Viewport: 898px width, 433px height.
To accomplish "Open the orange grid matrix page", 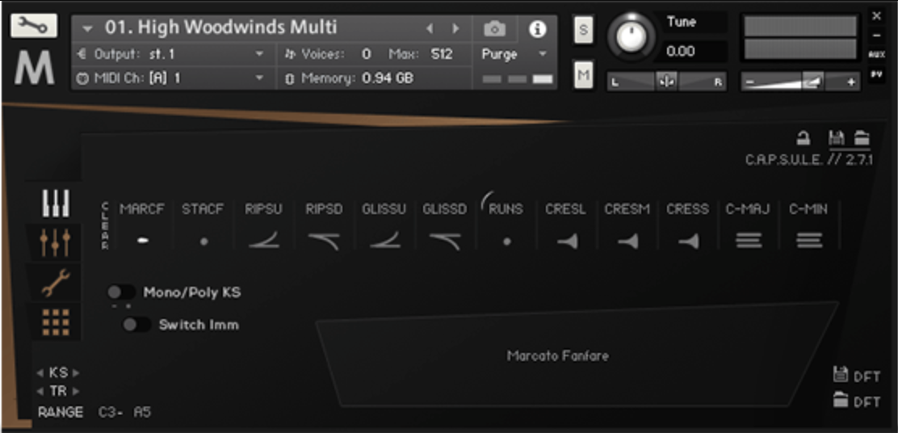I will point(56,322).
